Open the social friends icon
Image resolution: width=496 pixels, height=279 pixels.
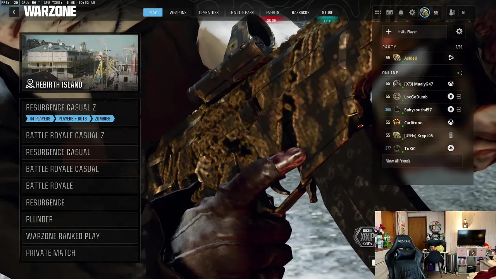pos(452,12)
